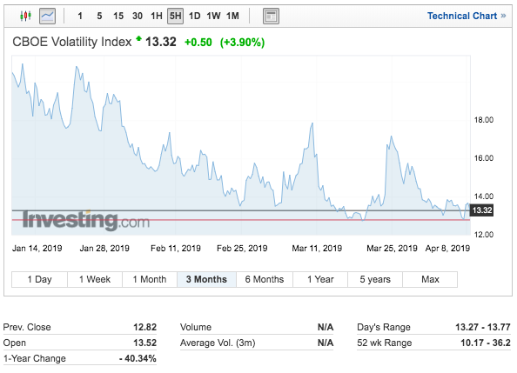Set interval to 15 minutes
The height and width of the screenshot is (373, 517).
pyautogui.click(x=118, y=16)
